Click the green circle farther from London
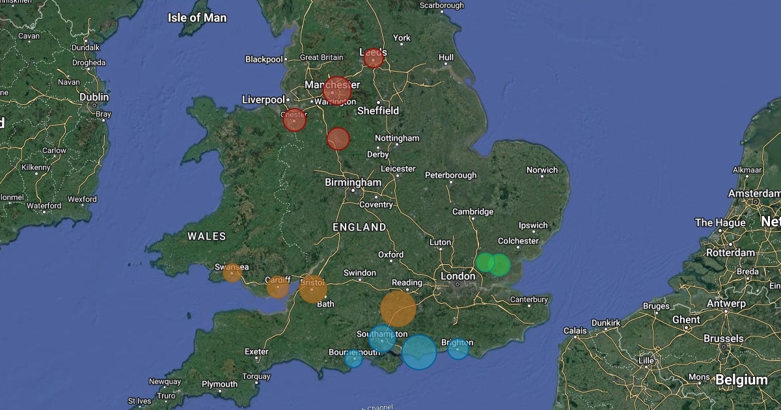Viewport: 781px width, 410px height. click(499, 265)
